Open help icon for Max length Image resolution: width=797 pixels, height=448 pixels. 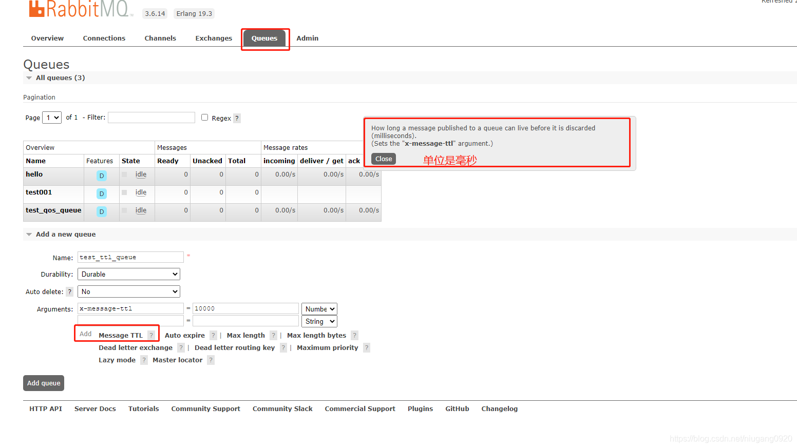pos(273,336)
